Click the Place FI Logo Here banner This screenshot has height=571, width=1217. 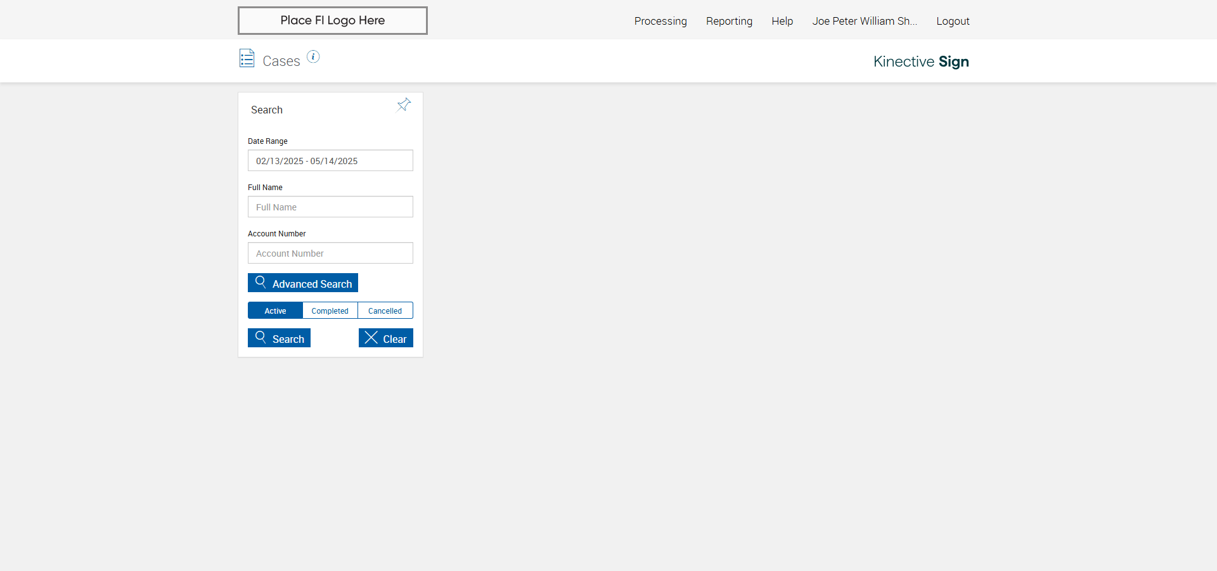333,20
